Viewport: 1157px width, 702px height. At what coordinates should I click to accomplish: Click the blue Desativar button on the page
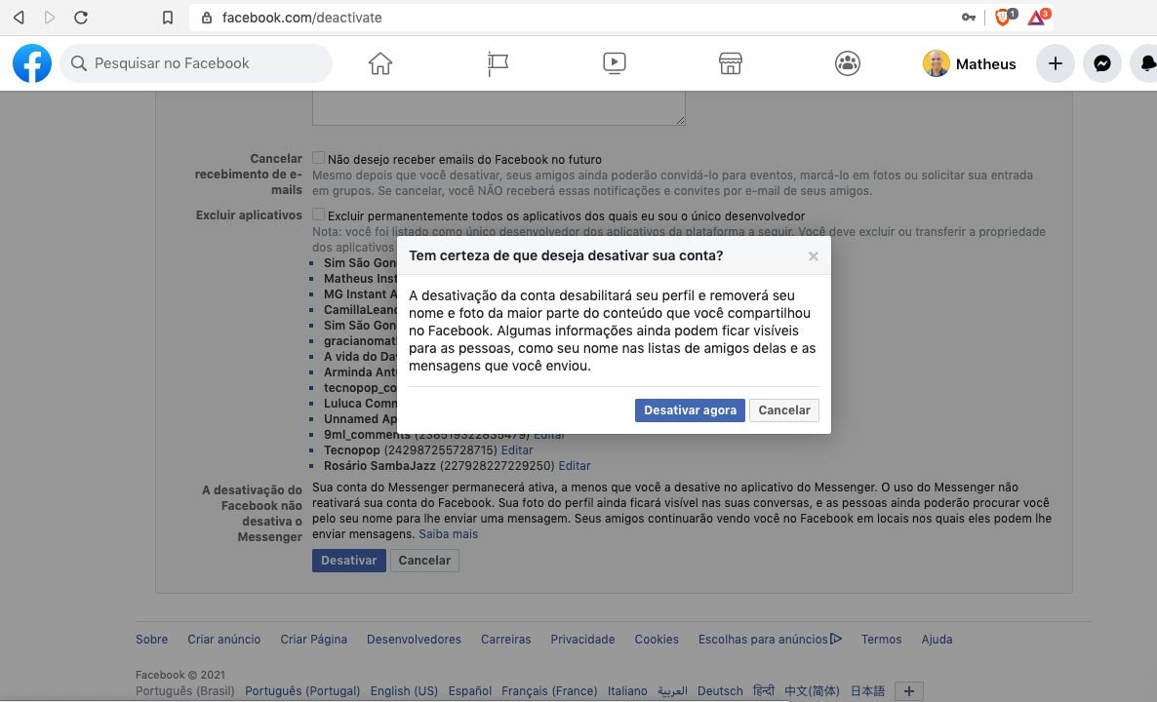(348, 561)
